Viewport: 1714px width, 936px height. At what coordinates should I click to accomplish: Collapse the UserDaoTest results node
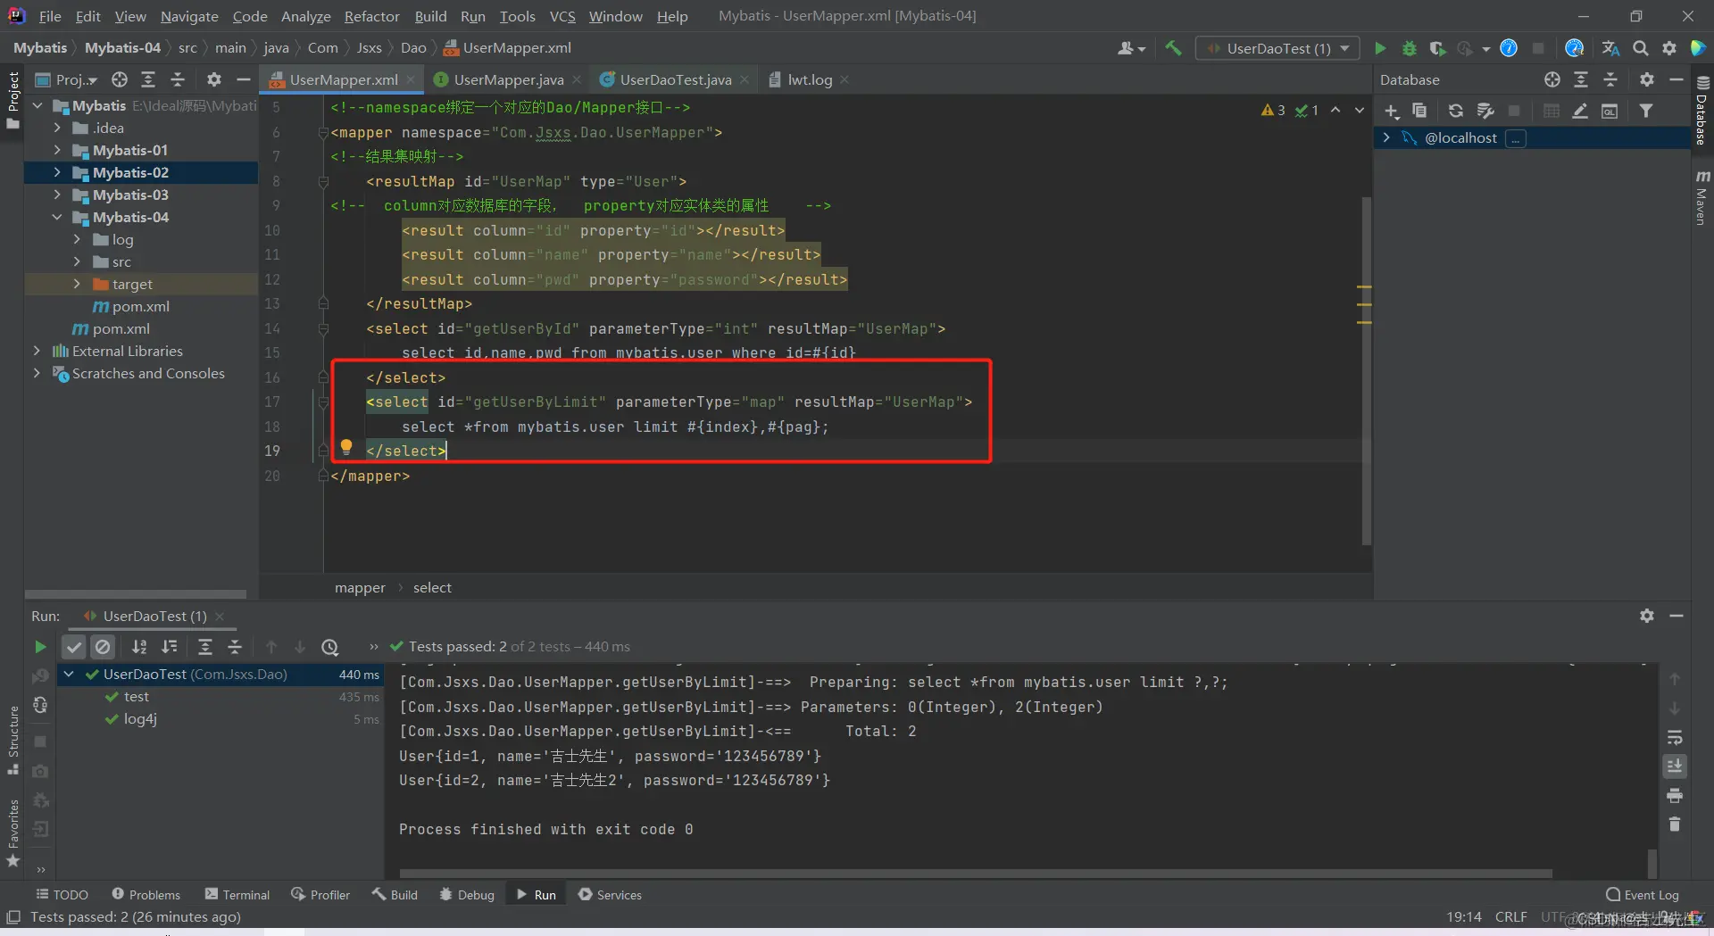point(69,675)
